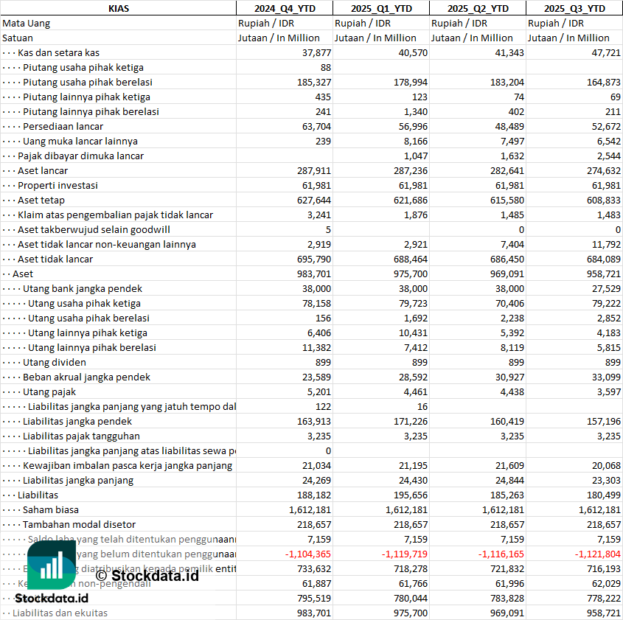
Task: Click the value 63,704
Action: pos(316,126)
